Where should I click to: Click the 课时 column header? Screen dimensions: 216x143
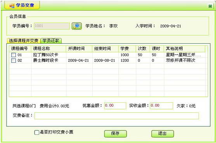click(x=157, y=48)
